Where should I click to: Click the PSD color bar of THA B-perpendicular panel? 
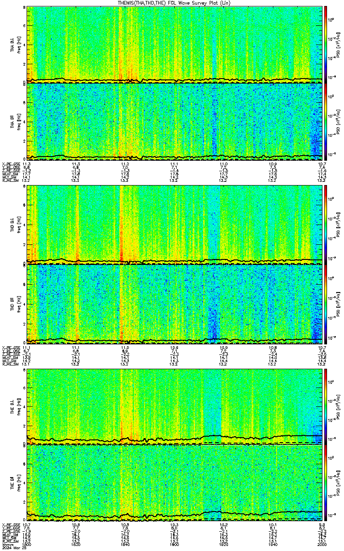coord(325,44)
